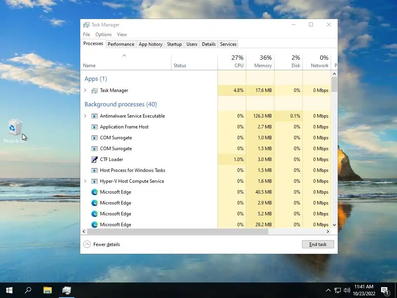The height and width of the screenshot is (298, 397).
Task: Select the Application Frame Host process name
Action: pos(124,127)
